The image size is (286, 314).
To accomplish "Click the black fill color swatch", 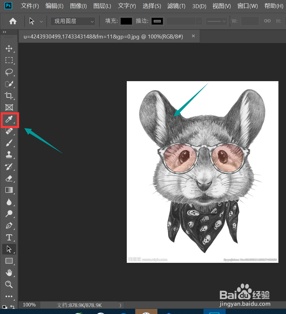I will tap(126, 21).
